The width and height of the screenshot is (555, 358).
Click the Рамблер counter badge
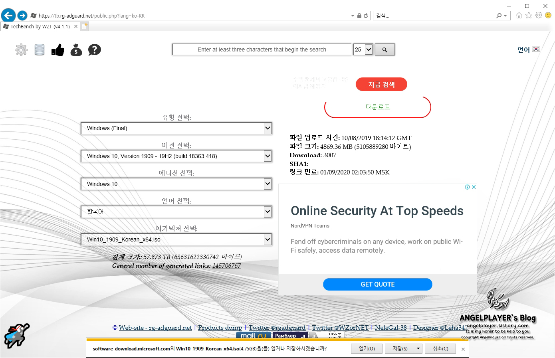(x=290, y=335)
